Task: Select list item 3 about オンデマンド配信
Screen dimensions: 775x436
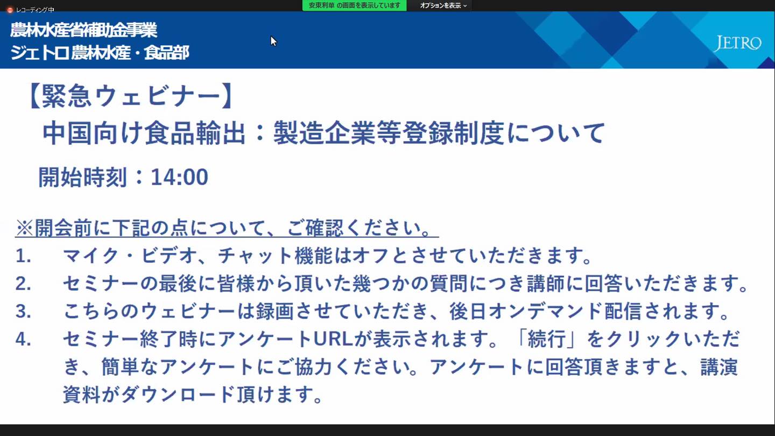Action: coord(396,311)
